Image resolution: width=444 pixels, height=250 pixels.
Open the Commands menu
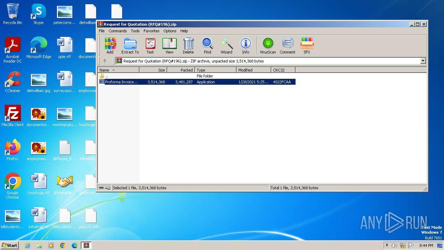click(x=118, y=31)
